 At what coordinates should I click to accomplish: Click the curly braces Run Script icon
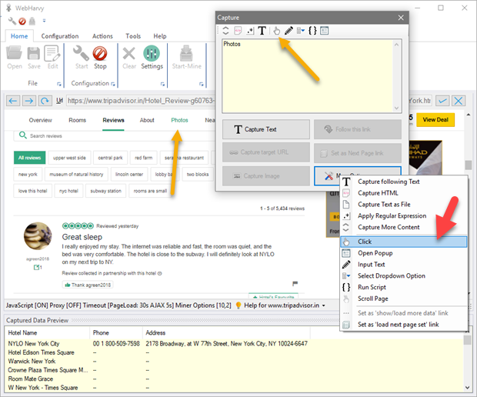click(312, 31)
